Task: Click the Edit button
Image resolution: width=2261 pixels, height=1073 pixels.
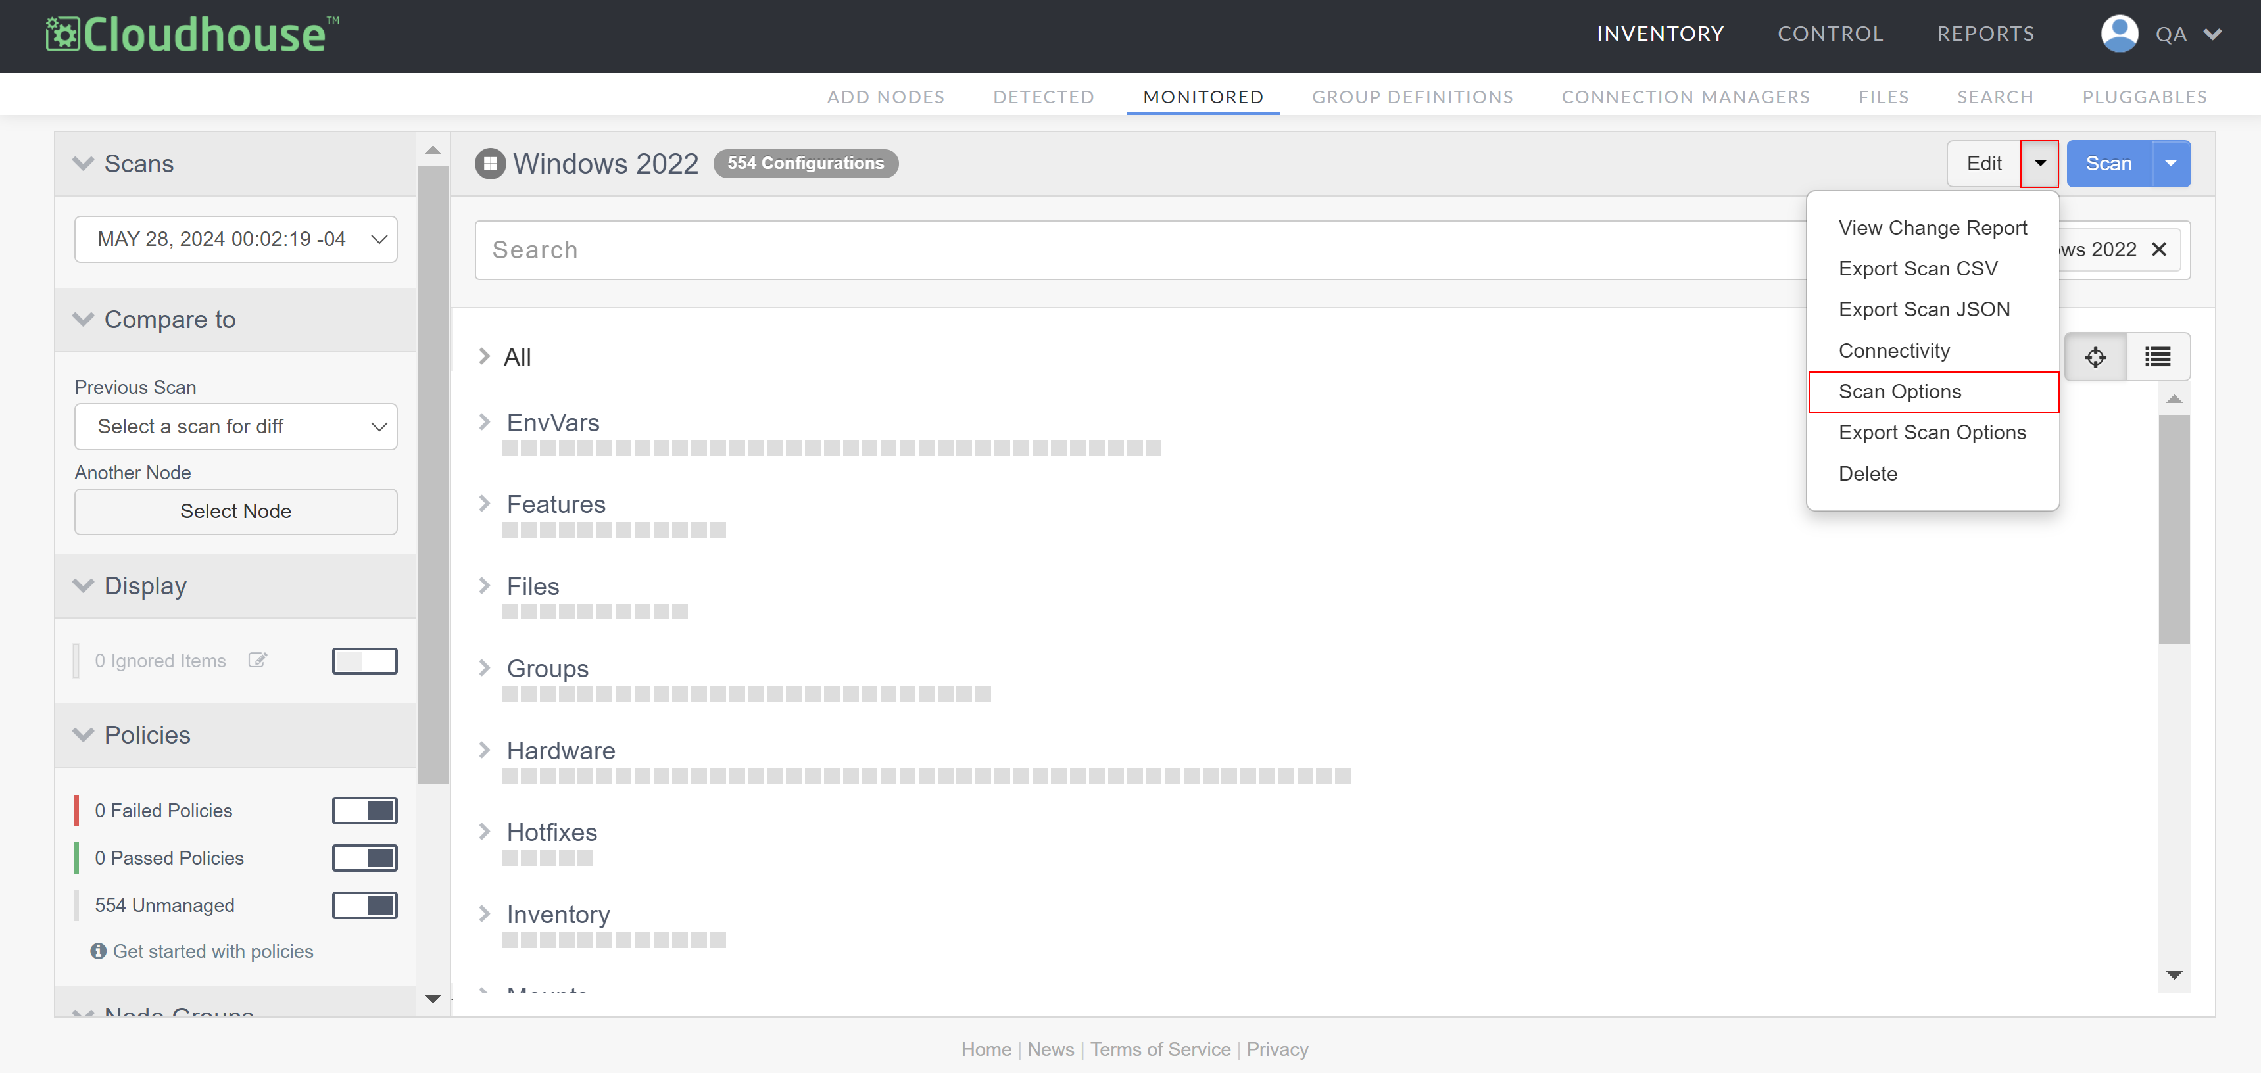Action: coord(1983,164)
